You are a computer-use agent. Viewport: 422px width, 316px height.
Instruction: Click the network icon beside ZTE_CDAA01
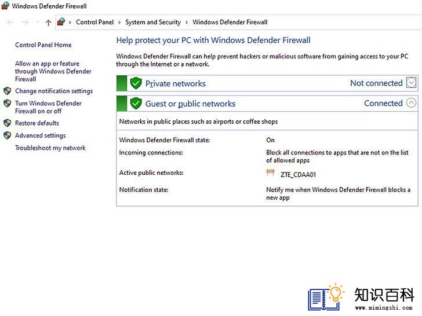click(271, 172)
